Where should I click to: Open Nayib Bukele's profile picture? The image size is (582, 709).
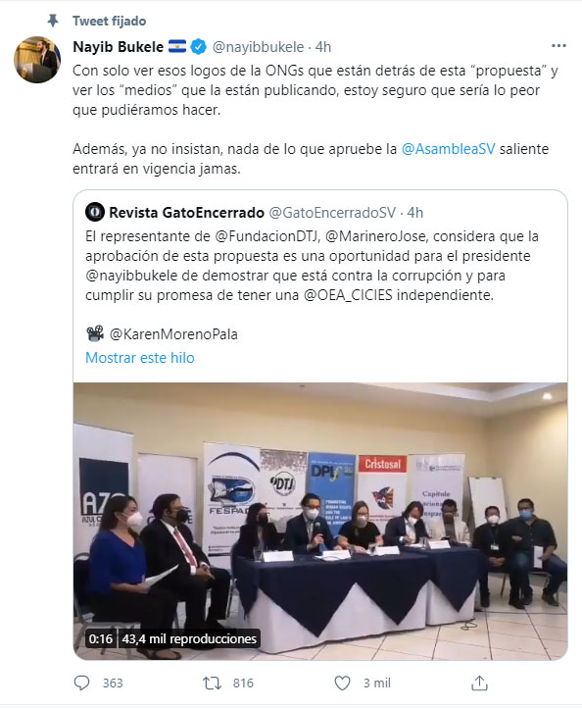click(x=37, y=59)
